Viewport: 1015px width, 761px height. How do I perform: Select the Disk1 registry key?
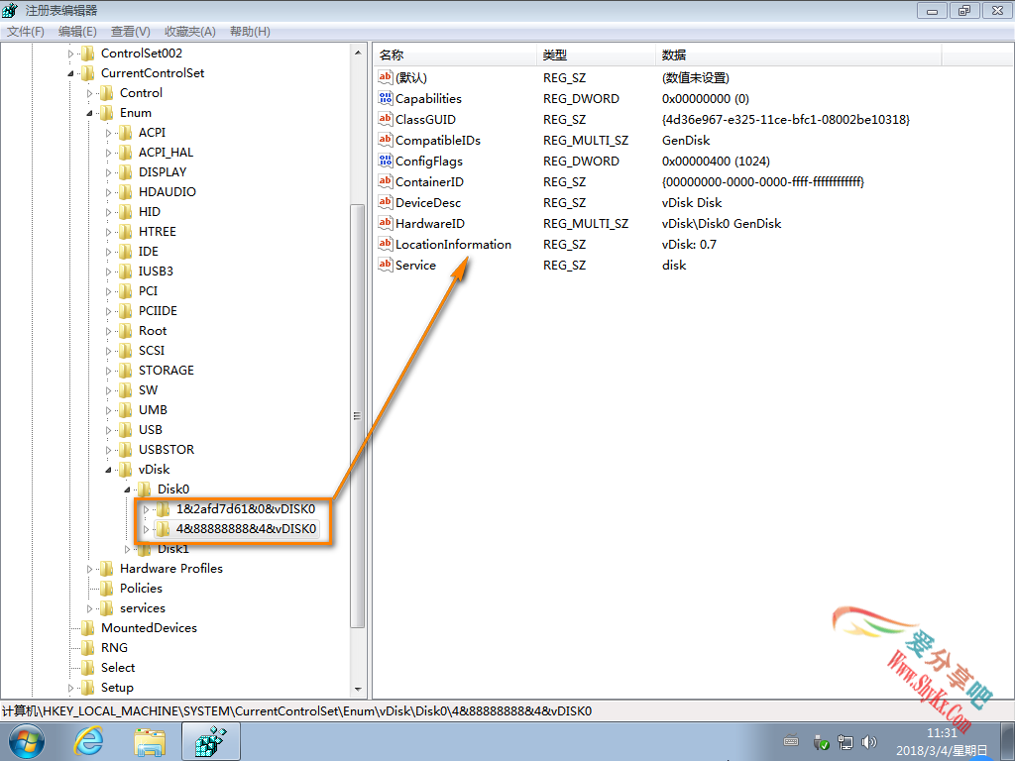172,549
